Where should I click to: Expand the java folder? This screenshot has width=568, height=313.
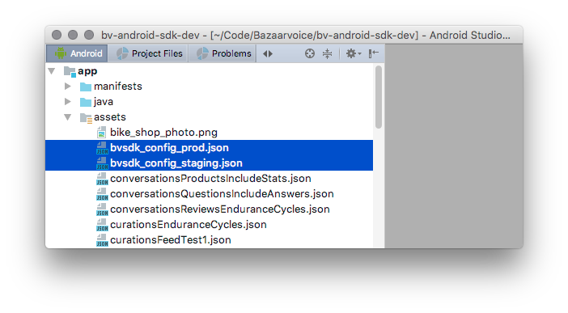coord(67,101)
